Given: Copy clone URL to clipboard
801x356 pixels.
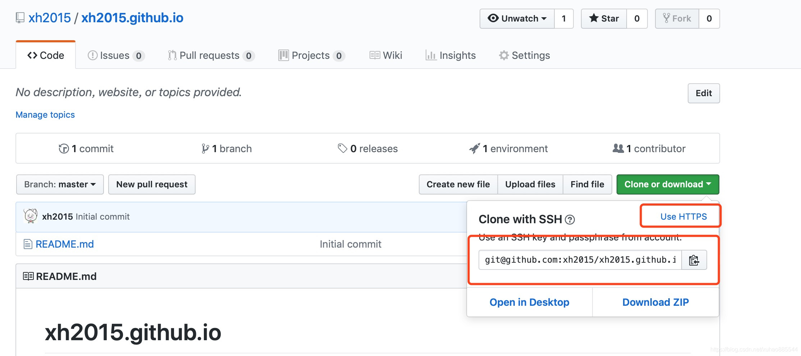Looking at the screenshot, I should point(694,260).
